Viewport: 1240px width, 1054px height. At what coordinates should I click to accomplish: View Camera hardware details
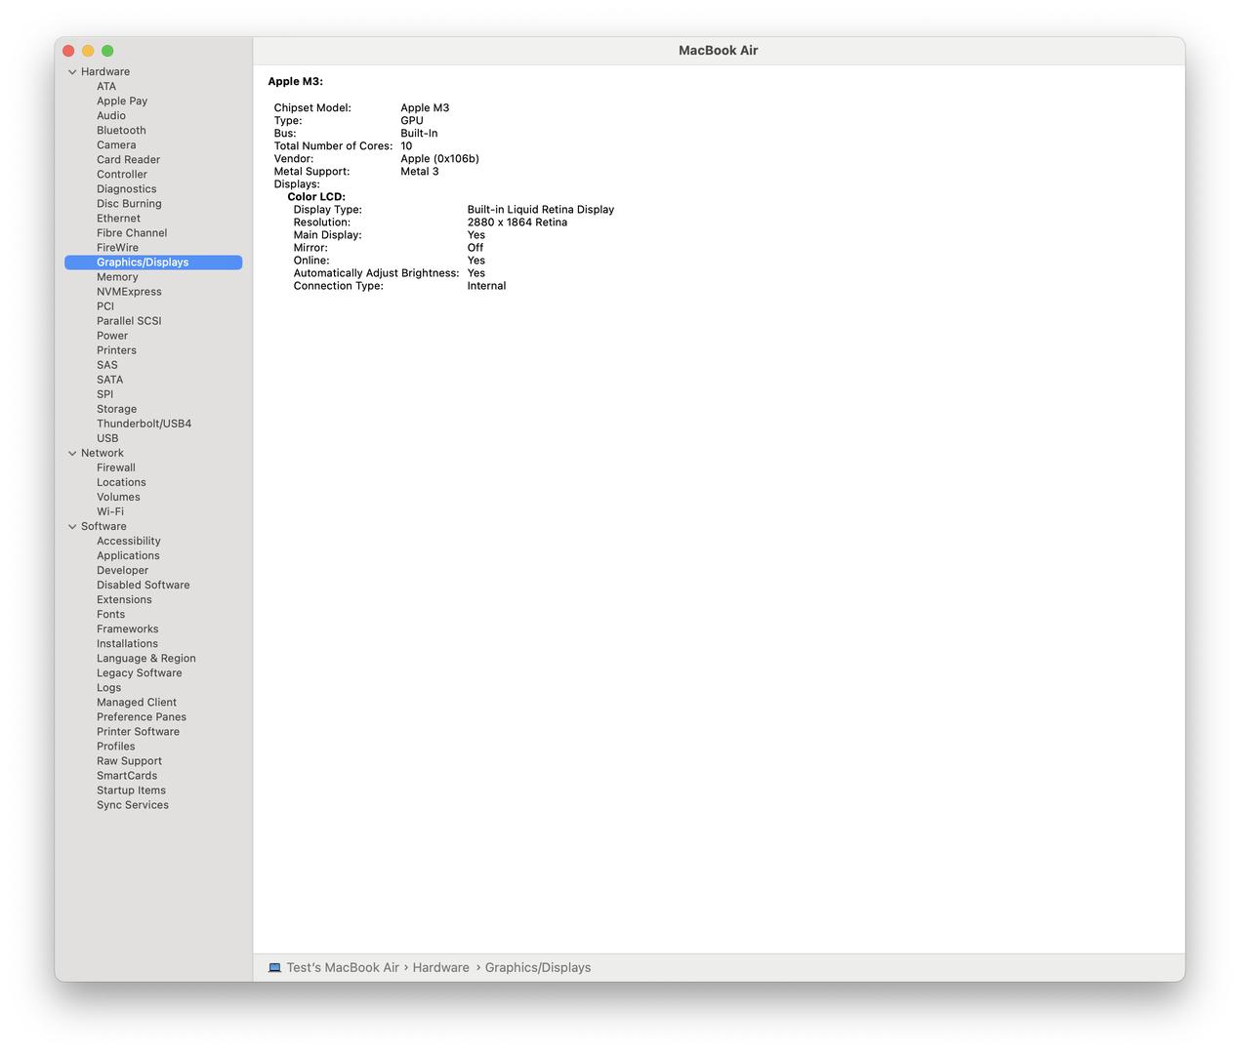pos(116,145)
